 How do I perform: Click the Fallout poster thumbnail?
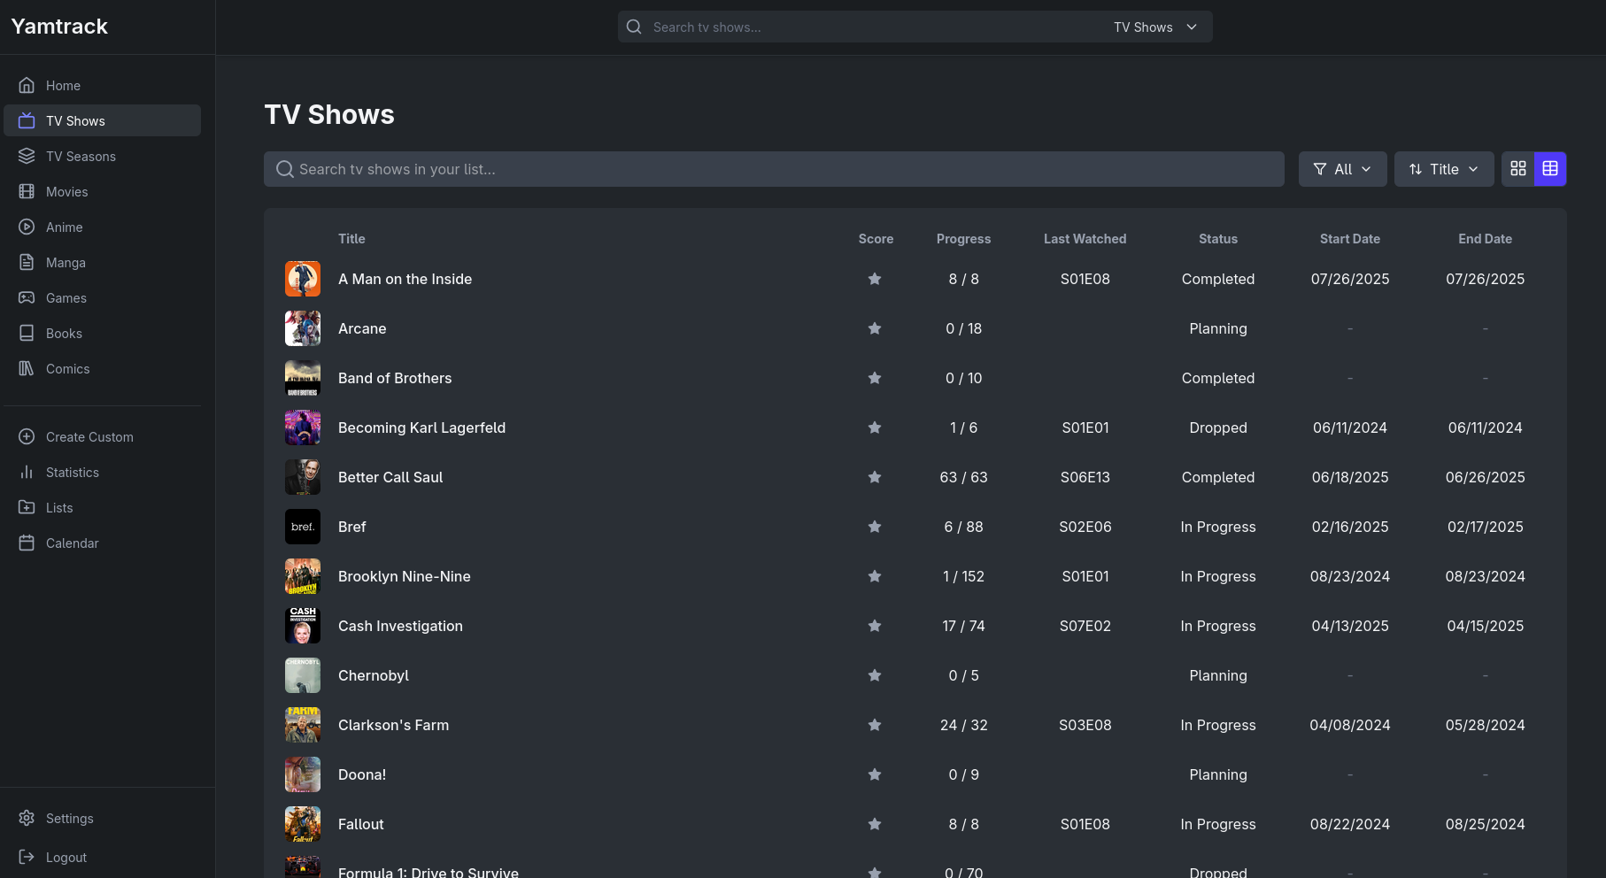pyautogui.click(x=303, y=824)
